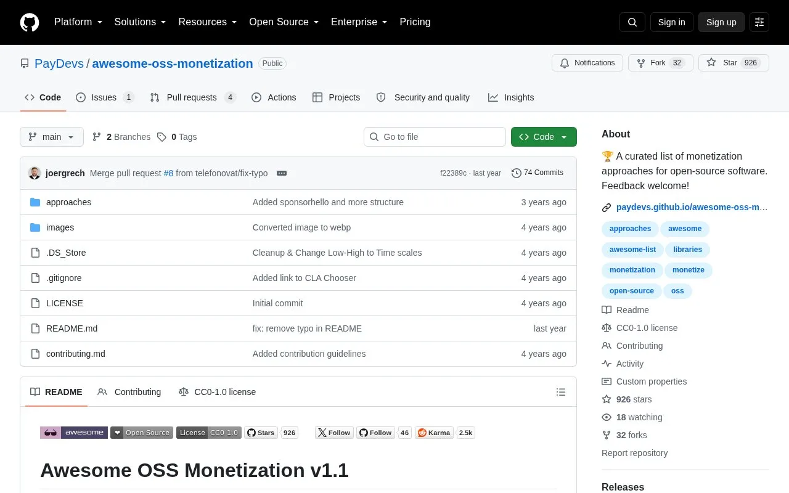
Task: Open awesome-oss-monetization repo name link
Action: [173, 63]
